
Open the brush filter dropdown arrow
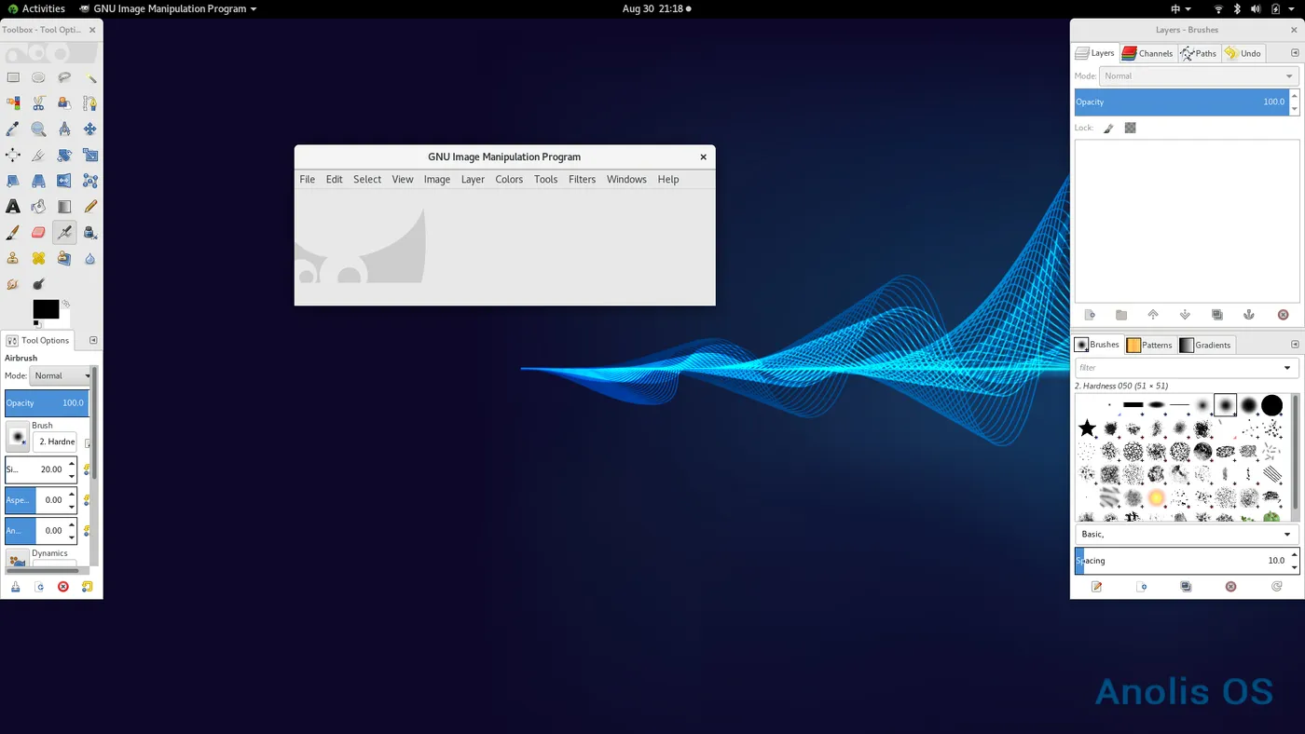[x=1287, y=368]
